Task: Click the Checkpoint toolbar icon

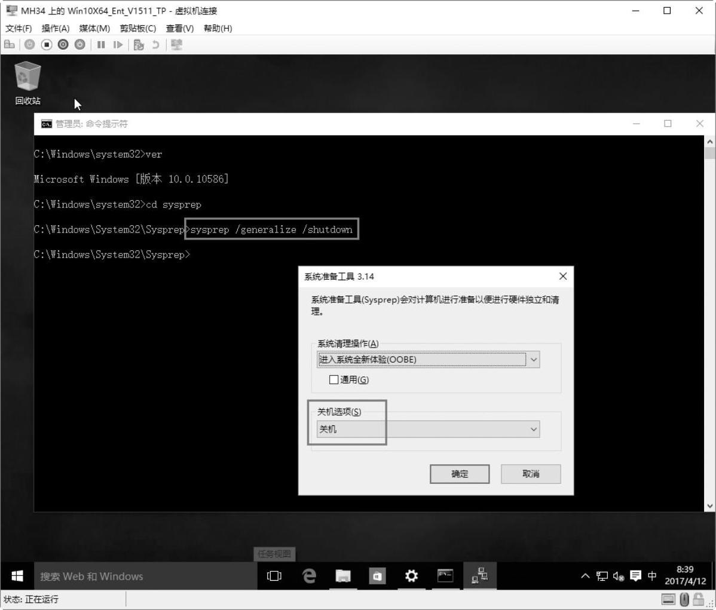Action: click(139, 45)
